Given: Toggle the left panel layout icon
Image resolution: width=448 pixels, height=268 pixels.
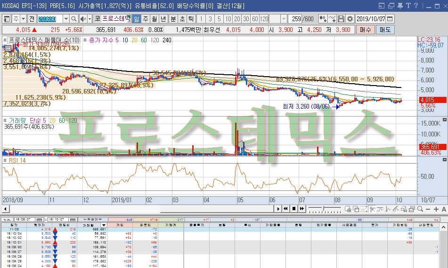Looking at the screenshot, I should [x=7, y=19].
